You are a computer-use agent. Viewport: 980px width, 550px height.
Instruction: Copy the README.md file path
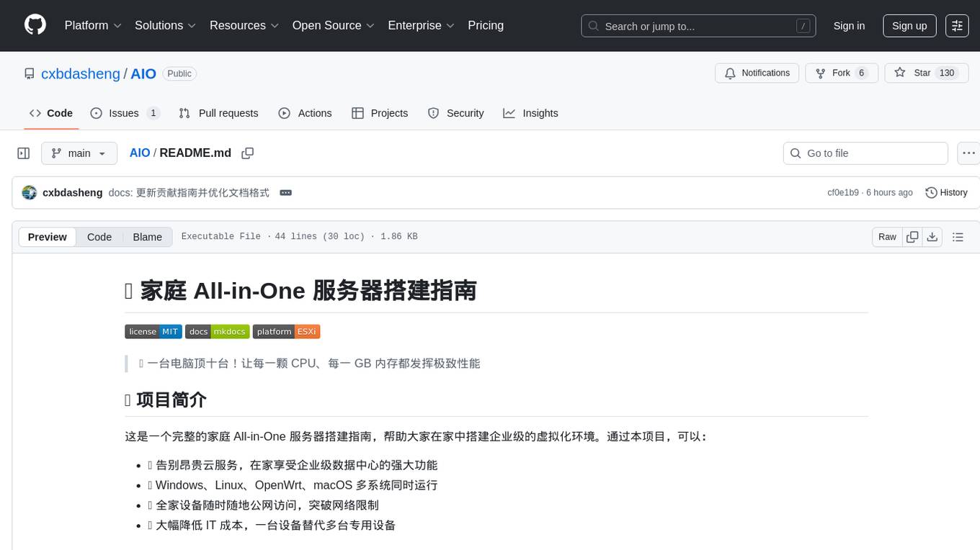248,153
